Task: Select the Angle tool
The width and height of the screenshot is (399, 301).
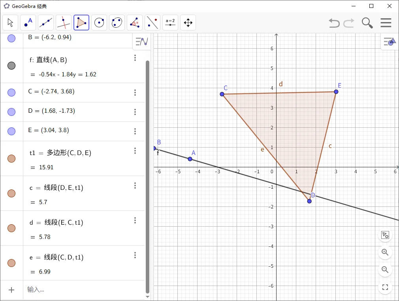Action: (135, 23)
